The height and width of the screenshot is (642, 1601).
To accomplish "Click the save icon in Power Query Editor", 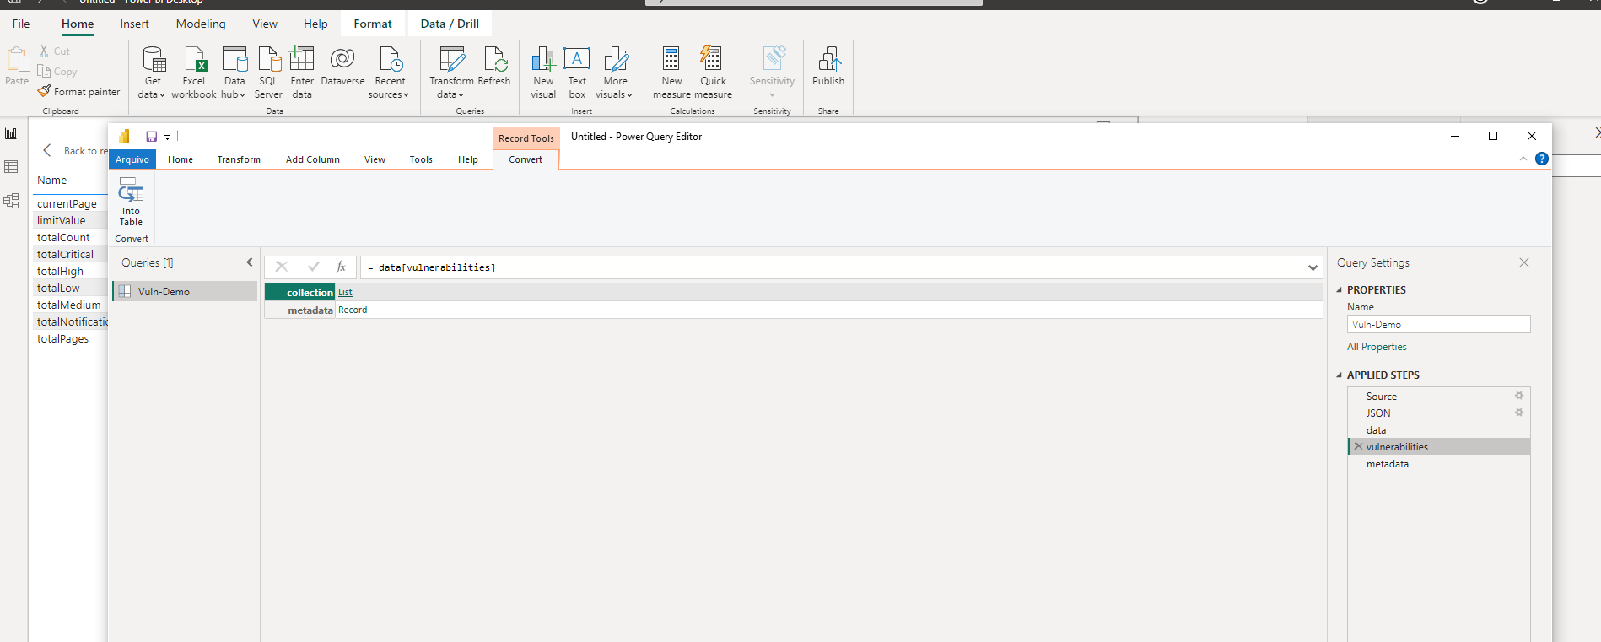I will pyautogui.click(x=152, y=137).
